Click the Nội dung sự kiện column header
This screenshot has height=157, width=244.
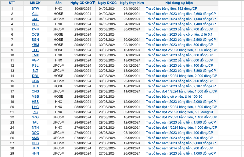[x=179, y=3]
